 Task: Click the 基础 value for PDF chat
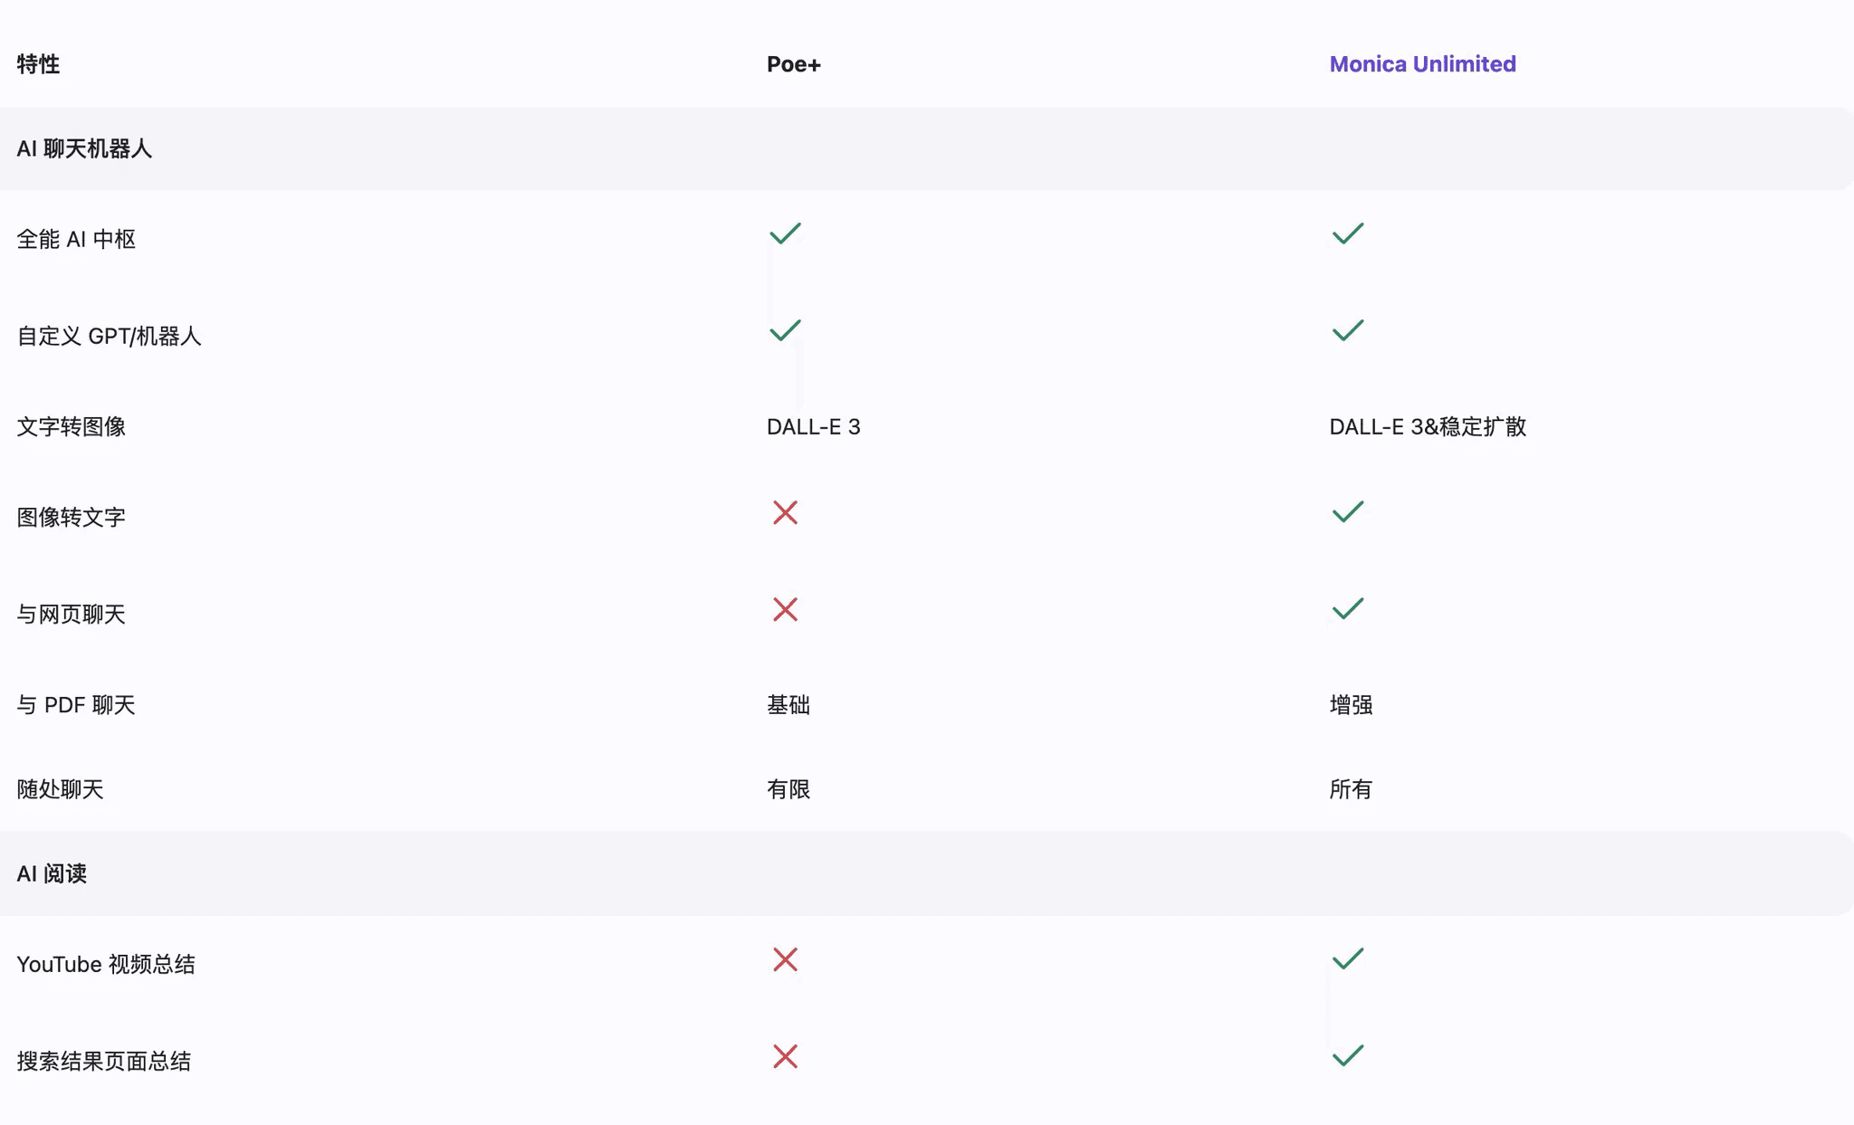click(x=788, y=704)
